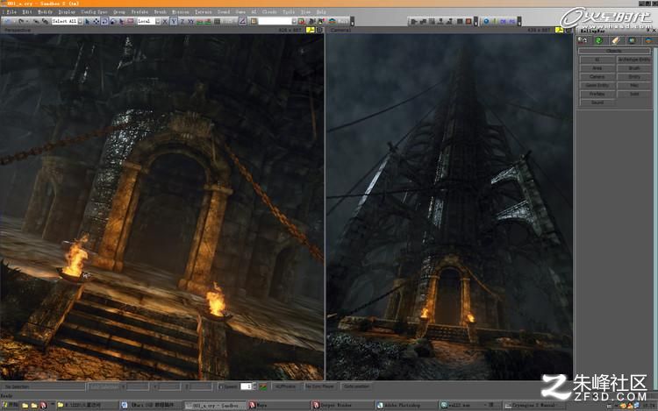Screen dimensions: 658x411
Task: Activate the Select Terrain tool icon
Action: pyautogui.click(x=122, y=21)
